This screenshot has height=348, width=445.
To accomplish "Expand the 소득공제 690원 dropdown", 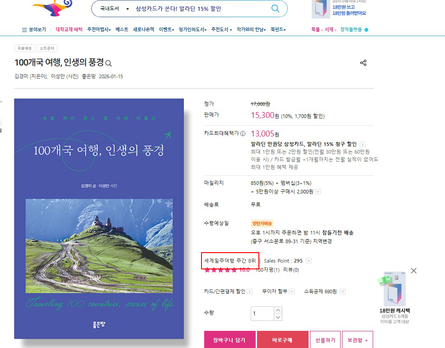I will [x=342, y=292].
